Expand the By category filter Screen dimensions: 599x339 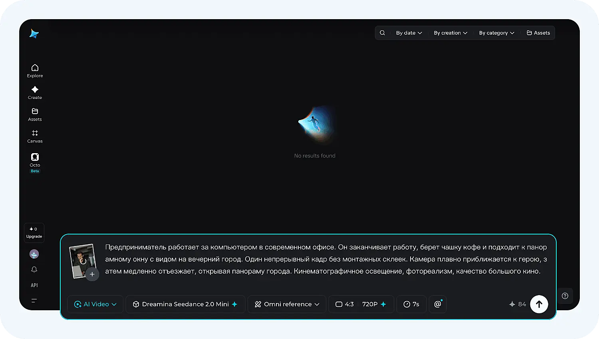point(497,33)
